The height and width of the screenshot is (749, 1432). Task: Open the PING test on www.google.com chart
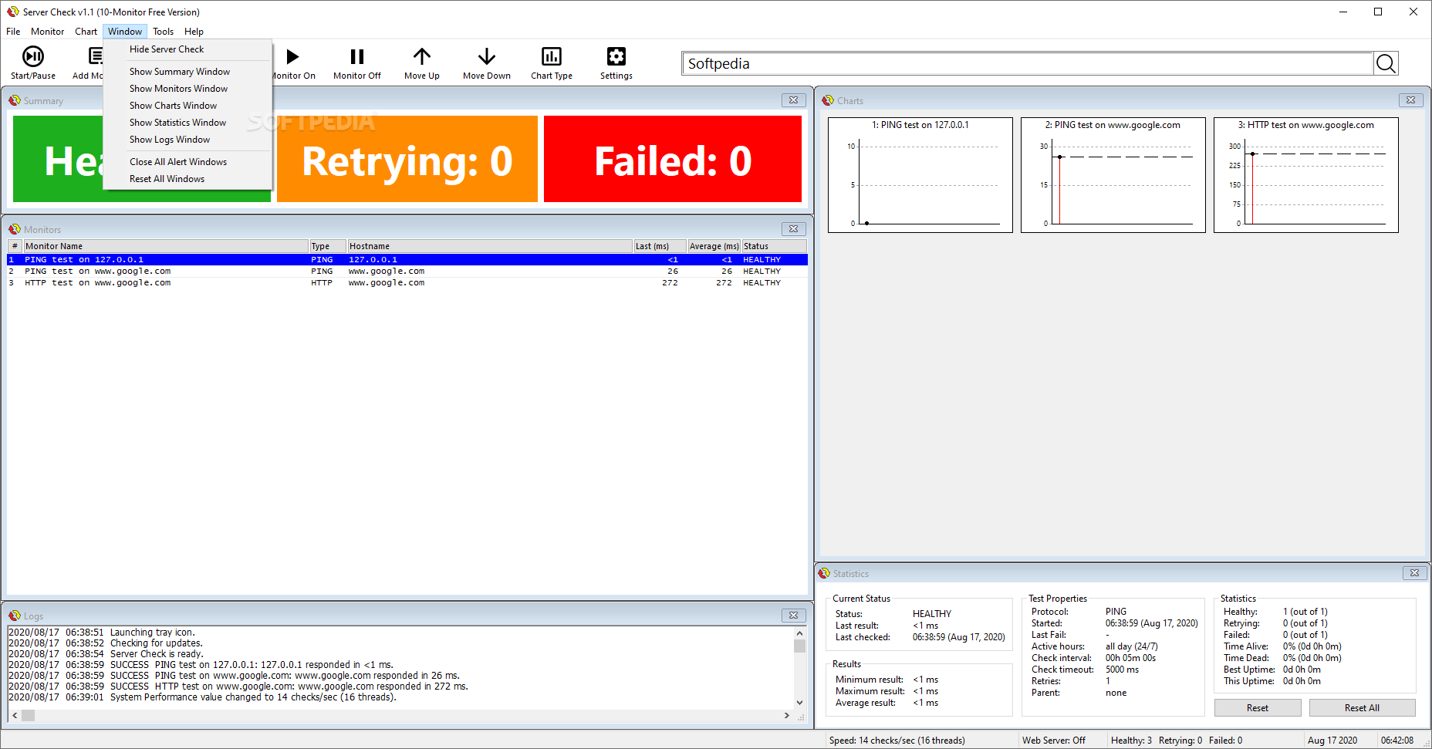pos(1113,175)
